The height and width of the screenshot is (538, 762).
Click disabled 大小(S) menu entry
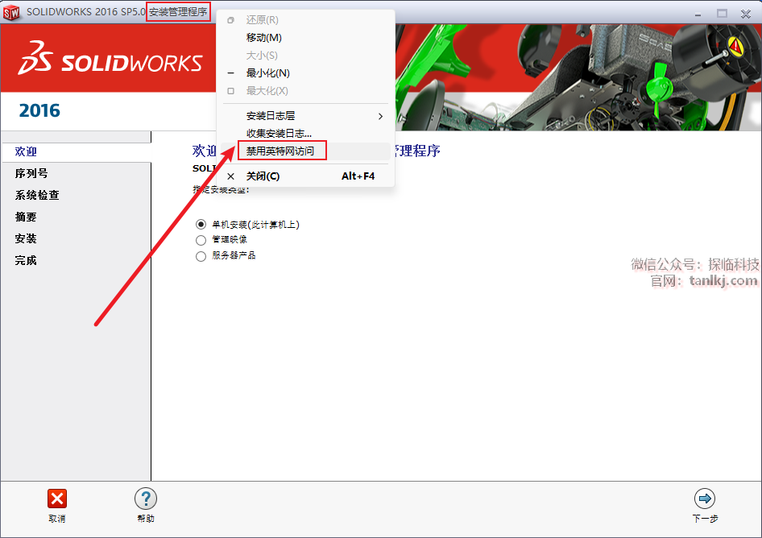click(305, 56)
